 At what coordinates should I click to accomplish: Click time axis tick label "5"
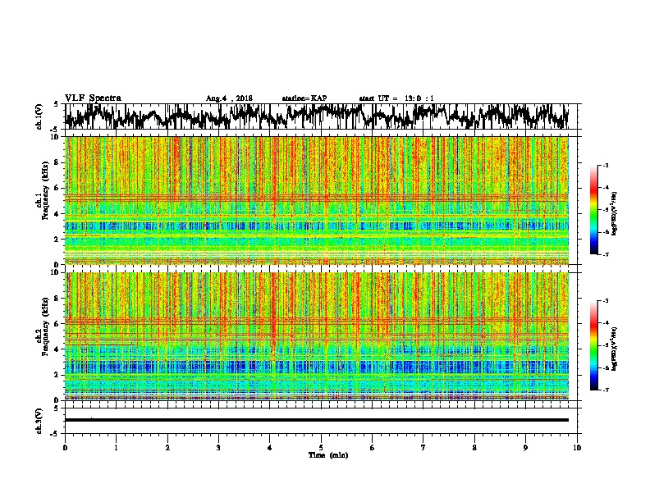pyautogui.click(x=321, y=448)
